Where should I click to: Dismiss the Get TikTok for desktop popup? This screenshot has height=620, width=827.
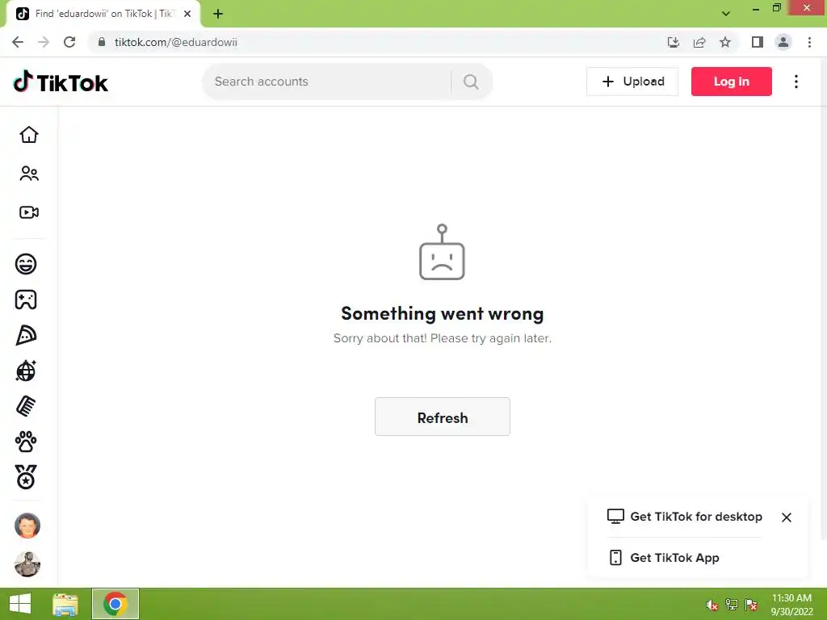point(786,517)
